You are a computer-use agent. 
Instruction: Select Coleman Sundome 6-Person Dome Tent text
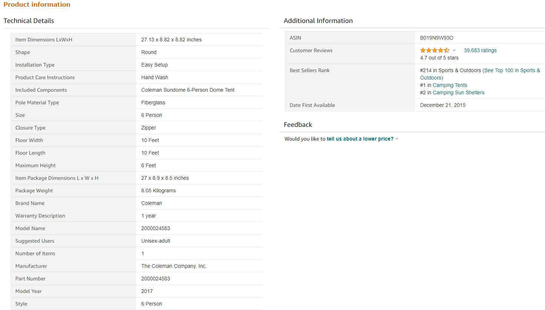click(188, 90)
